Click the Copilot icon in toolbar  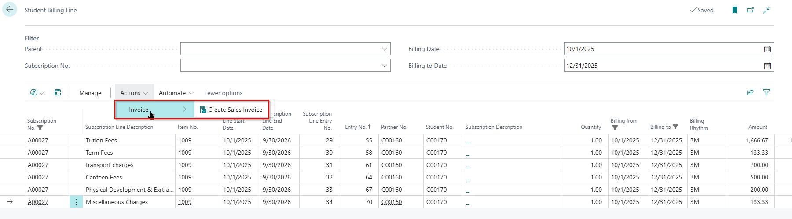(x=34, y=93)
